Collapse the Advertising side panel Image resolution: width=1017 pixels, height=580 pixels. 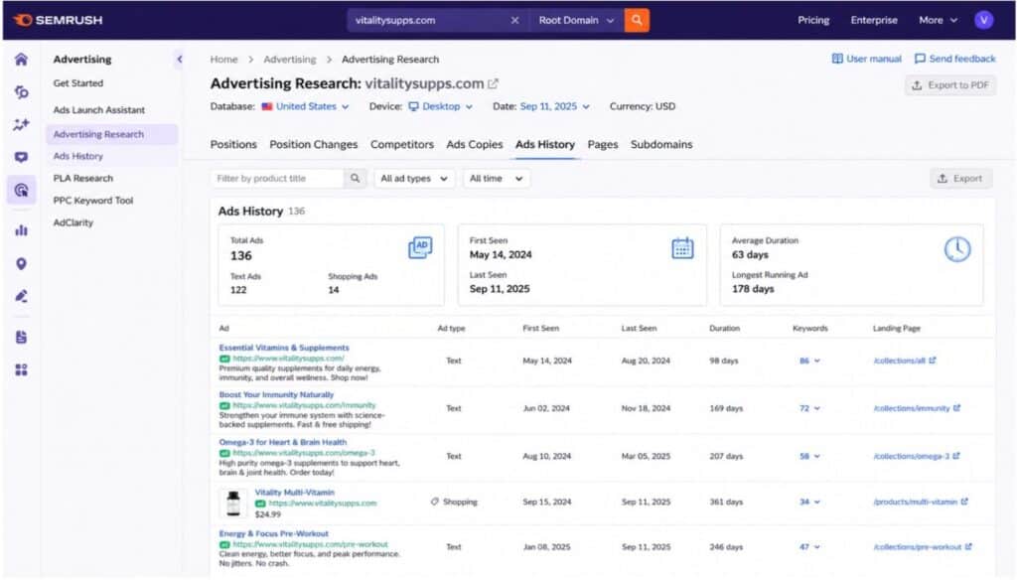pos(179,59)
